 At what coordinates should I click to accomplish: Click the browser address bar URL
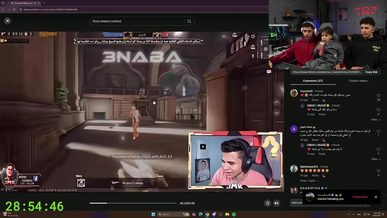click(50, 9)
